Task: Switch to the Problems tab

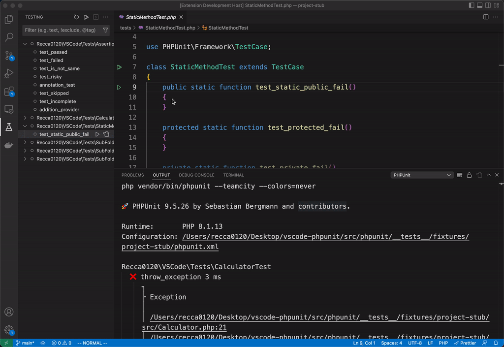Action: click(x=132, y=175)
